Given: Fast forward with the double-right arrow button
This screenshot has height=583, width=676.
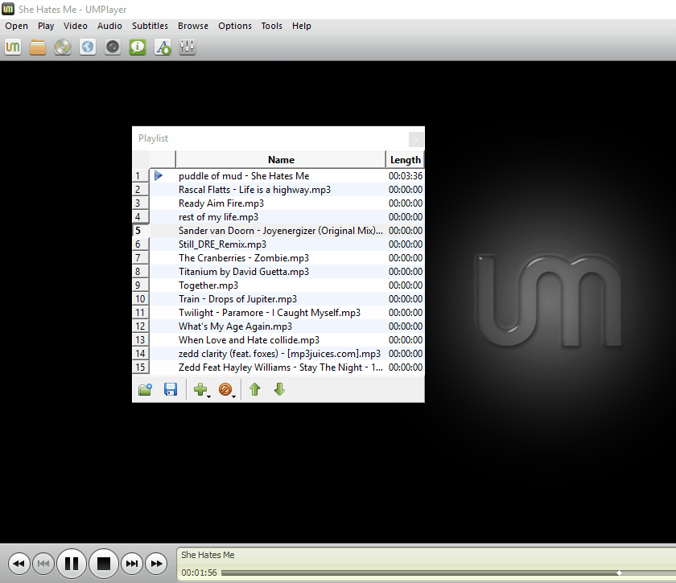Looking at the screenshot, I should click(x=156, y=563).
